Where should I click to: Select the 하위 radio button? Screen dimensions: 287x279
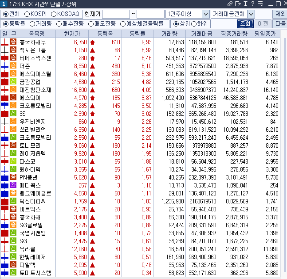click(194, 24)
